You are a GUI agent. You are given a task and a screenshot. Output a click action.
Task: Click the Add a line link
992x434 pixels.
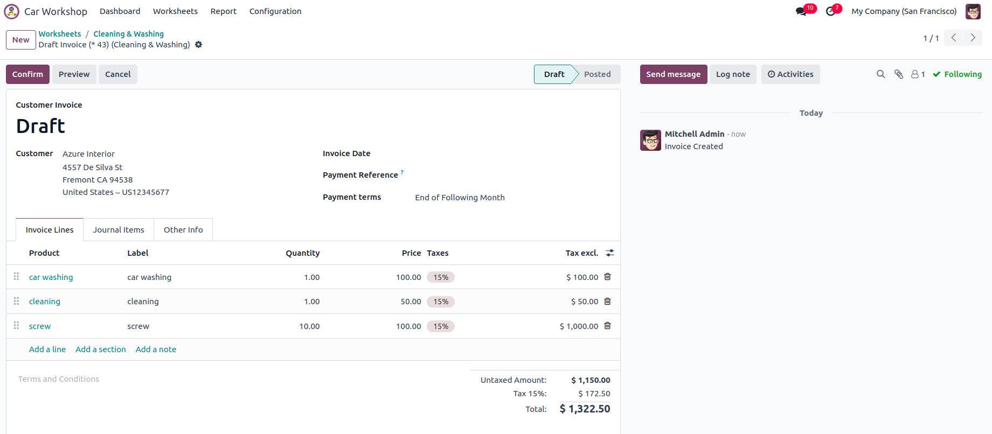47,349
